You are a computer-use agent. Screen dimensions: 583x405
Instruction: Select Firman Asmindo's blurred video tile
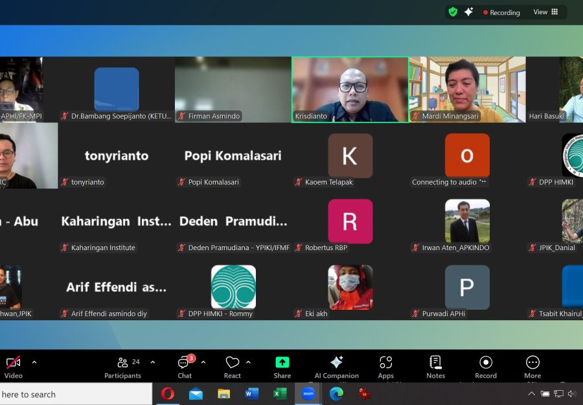click(x=233, y=89)
